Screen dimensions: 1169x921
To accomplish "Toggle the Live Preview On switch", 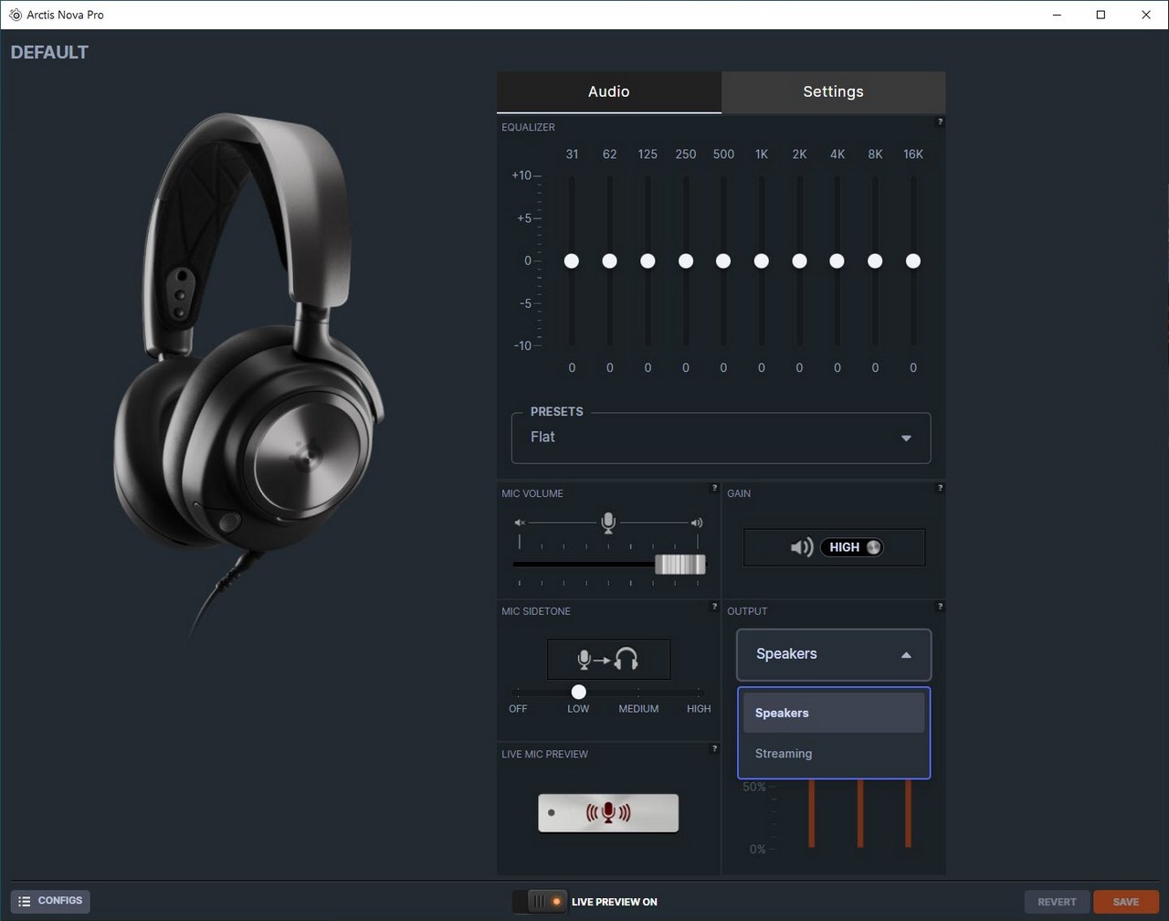I will [x=540, y=902].
